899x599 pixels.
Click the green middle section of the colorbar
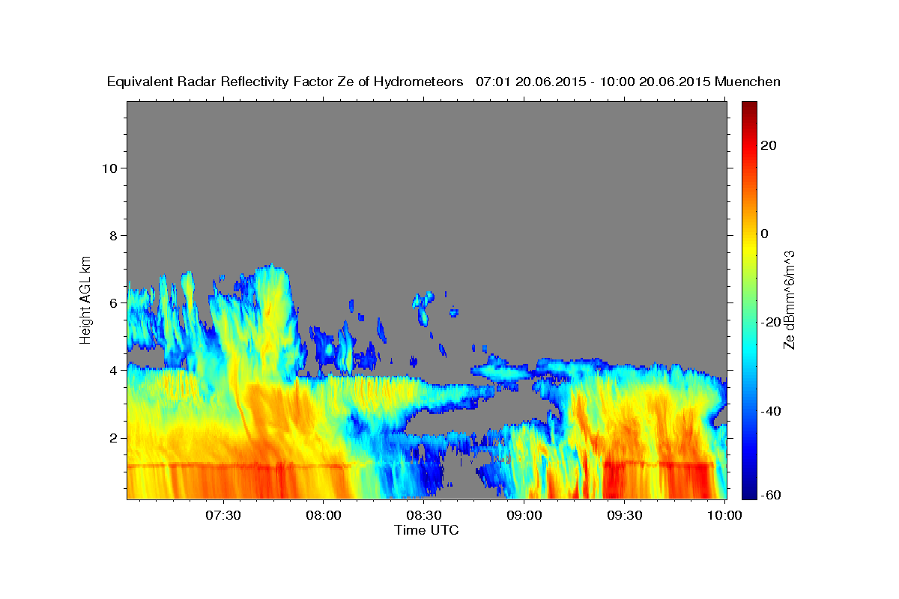click(x=749, y=299)
